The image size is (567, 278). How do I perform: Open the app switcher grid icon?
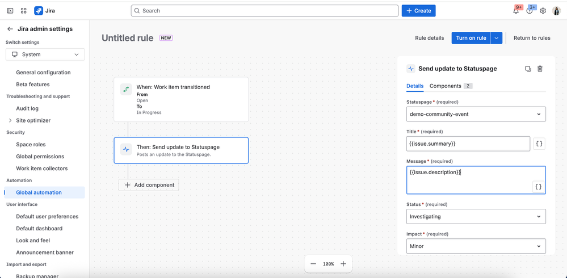24,11
